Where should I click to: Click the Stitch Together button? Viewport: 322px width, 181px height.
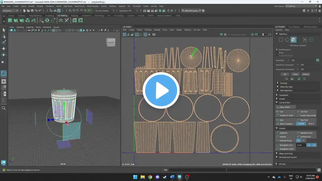[286, 124]
